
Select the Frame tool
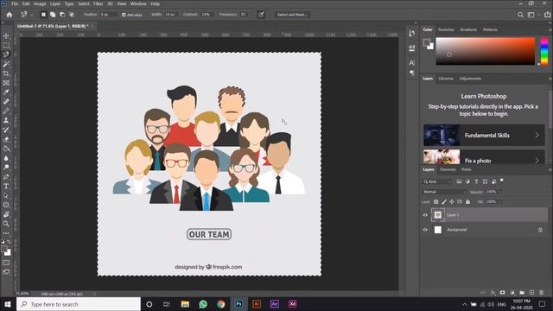click(x=6, y=83)
